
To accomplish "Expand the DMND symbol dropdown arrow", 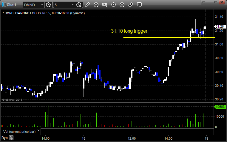I will 42,5.
